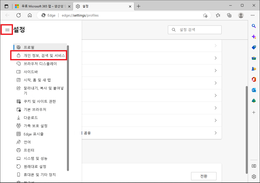Open sidebar Microsoft 365 Office icon

coord(254,79)
